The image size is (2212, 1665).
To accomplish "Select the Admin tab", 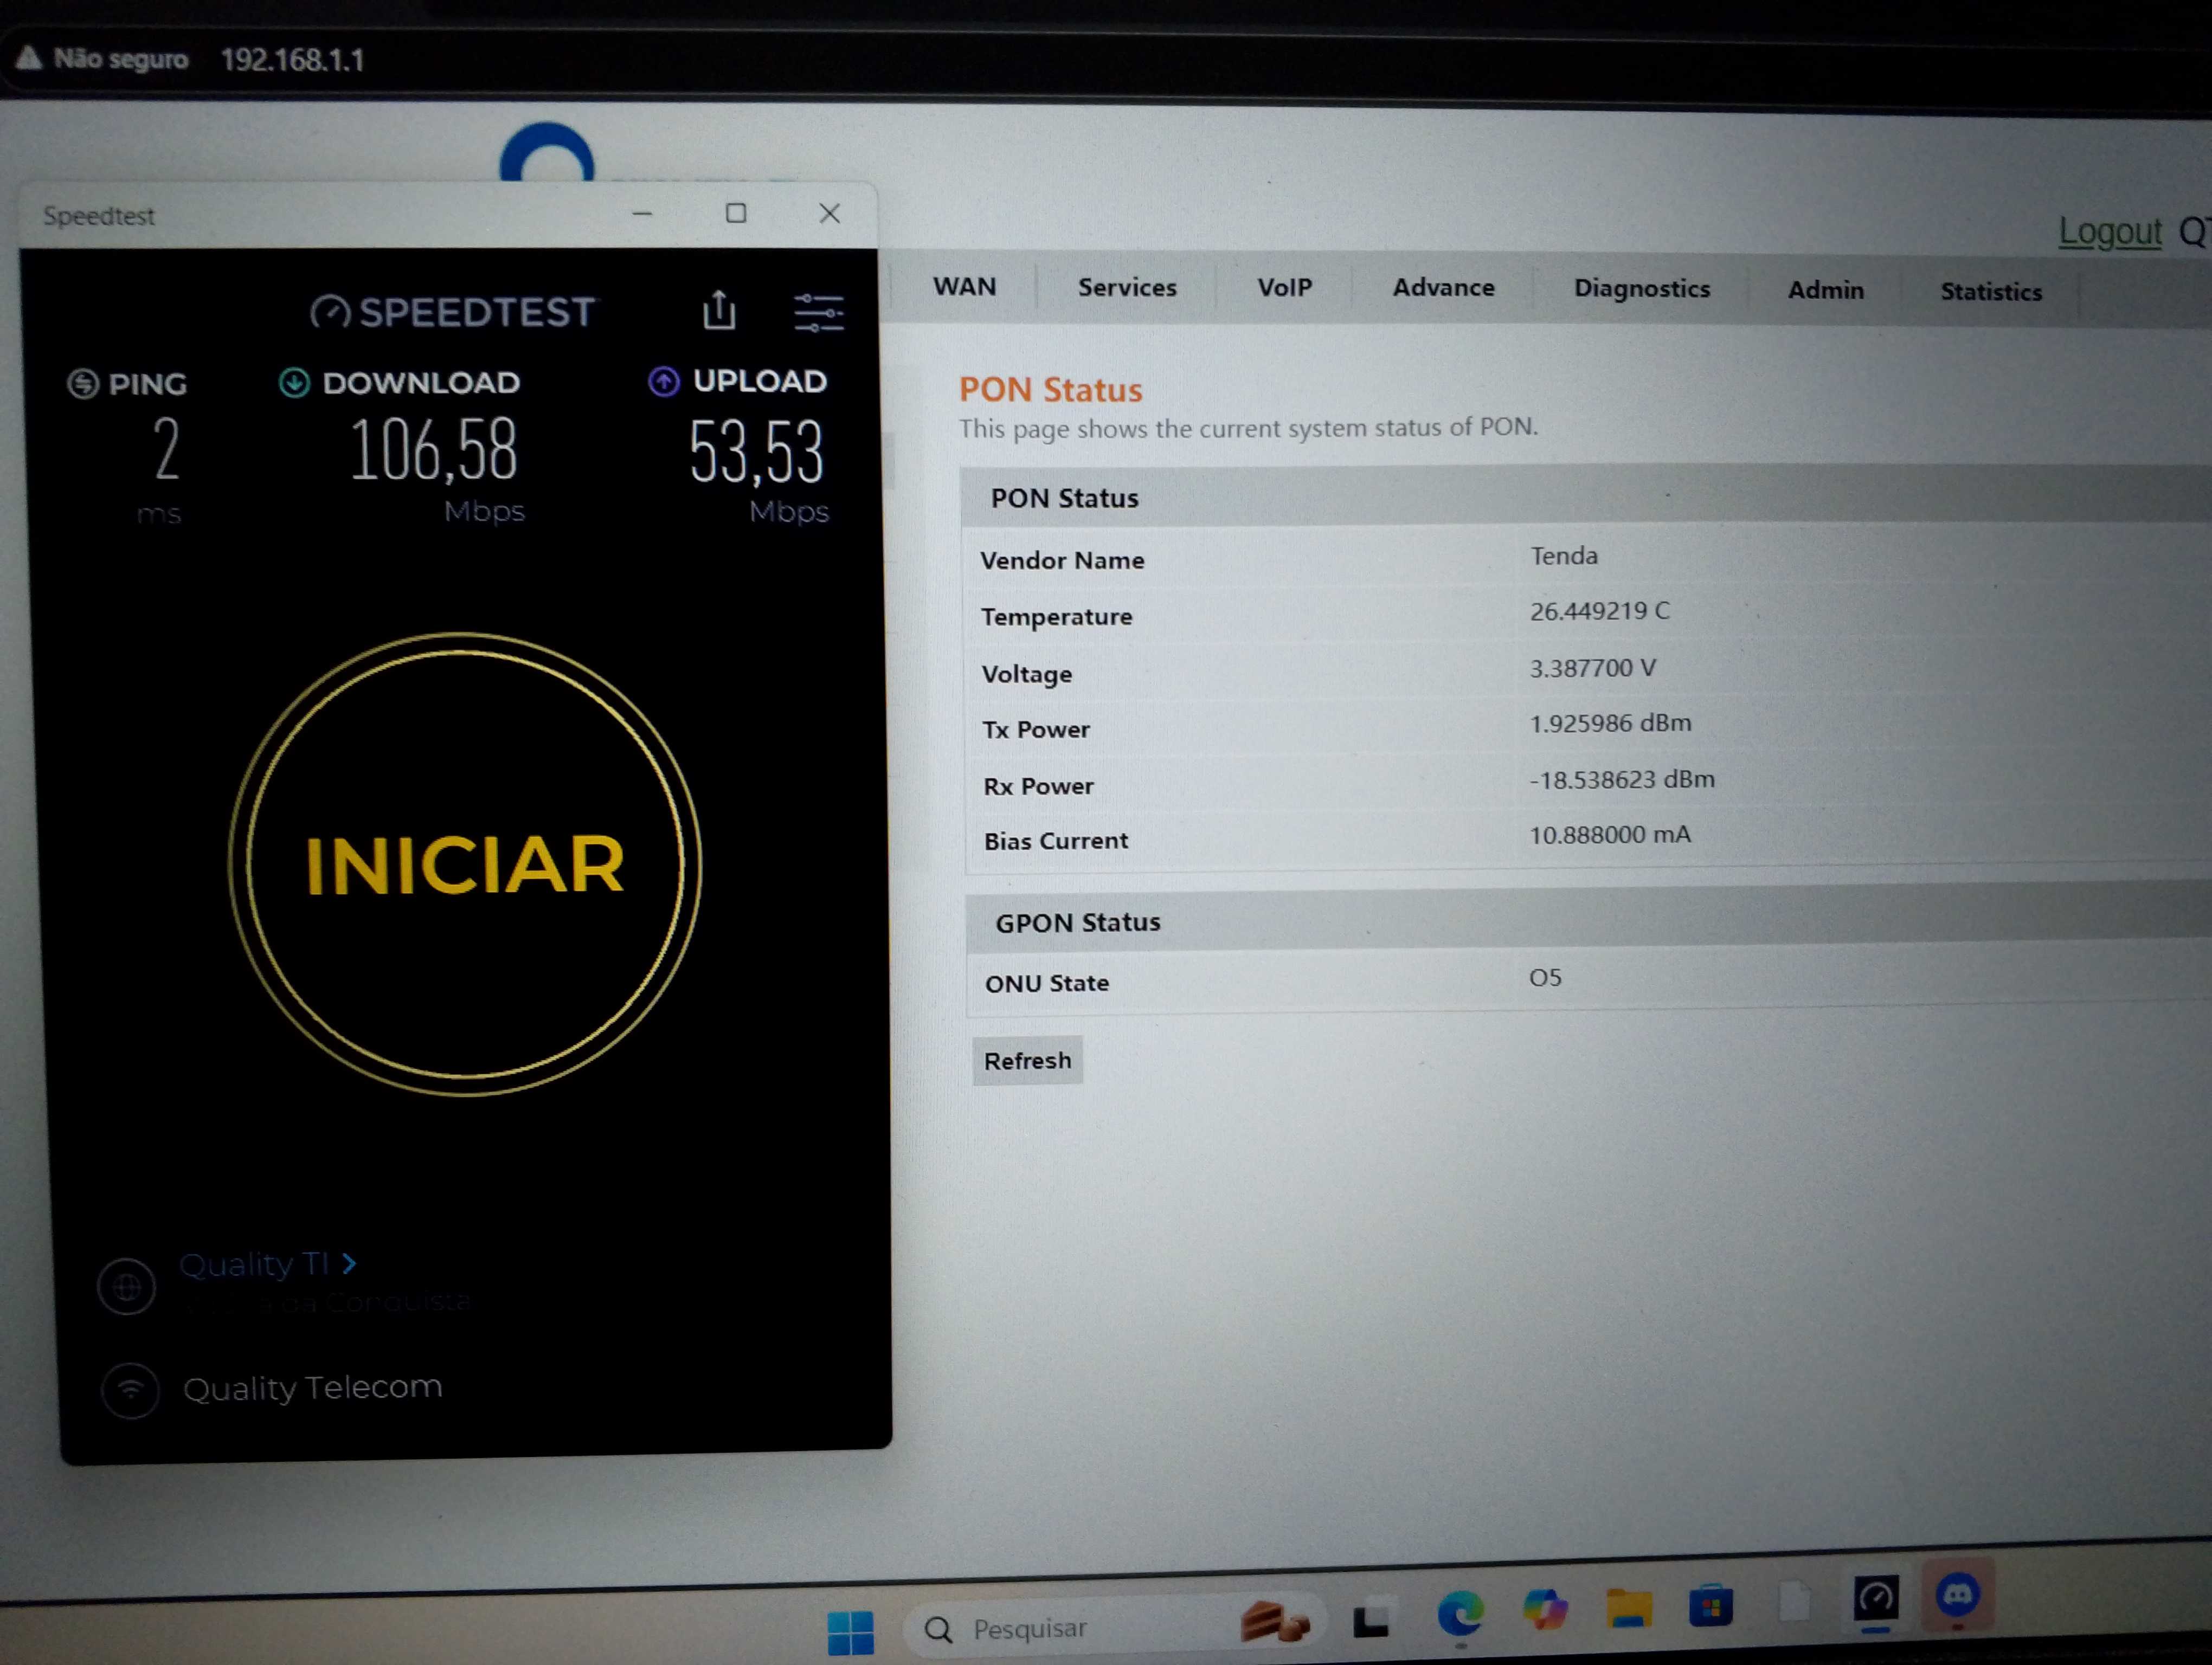I will tap(1825, 290).
